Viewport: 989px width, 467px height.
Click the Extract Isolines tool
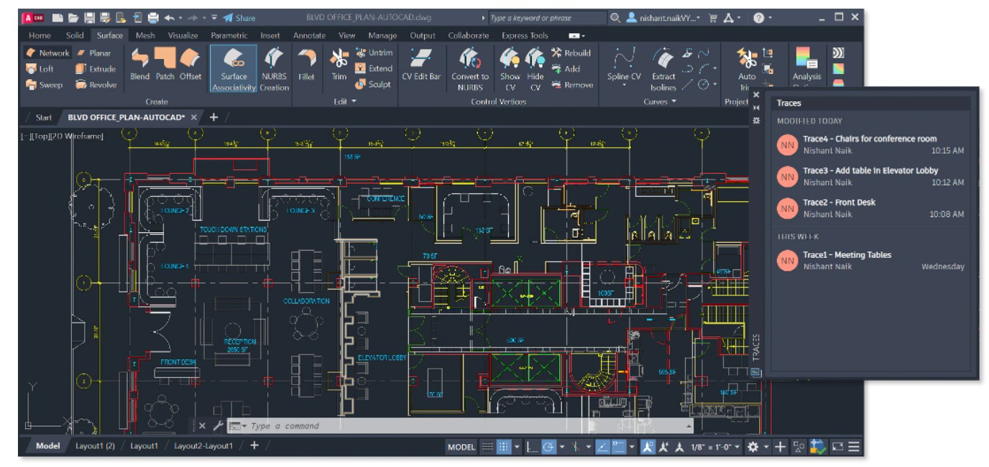coord(663,68)
